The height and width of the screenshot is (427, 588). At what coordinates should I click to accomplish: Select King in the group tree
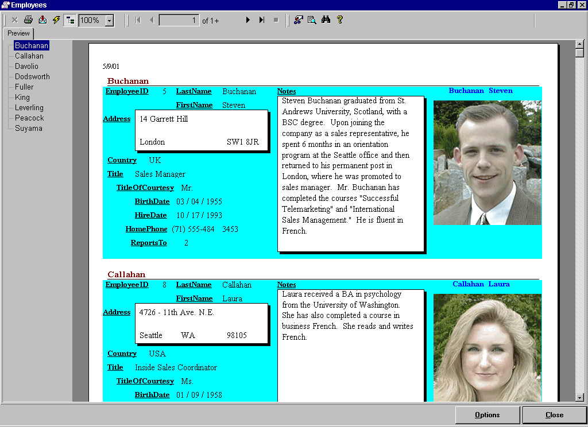click(22, 98)
